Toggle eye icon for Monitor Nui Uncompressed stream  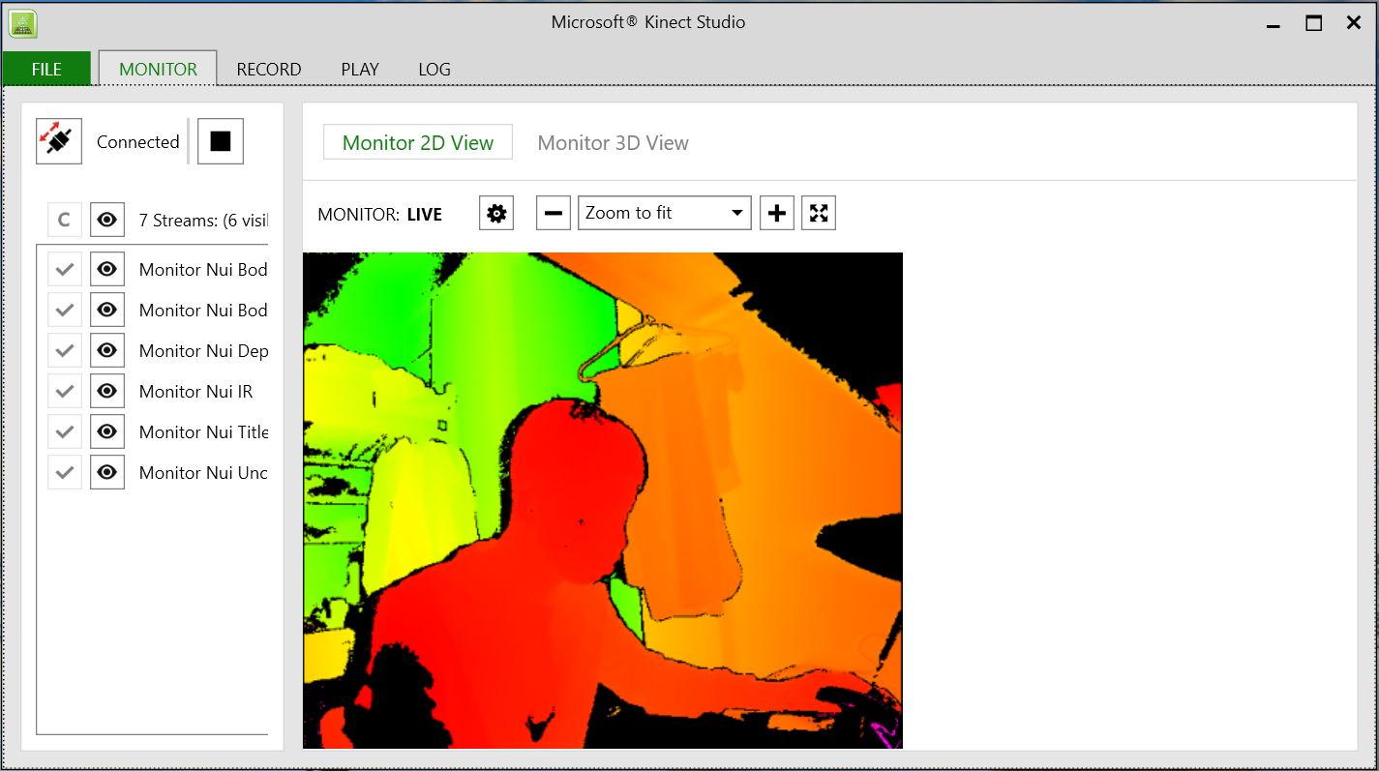106,471
